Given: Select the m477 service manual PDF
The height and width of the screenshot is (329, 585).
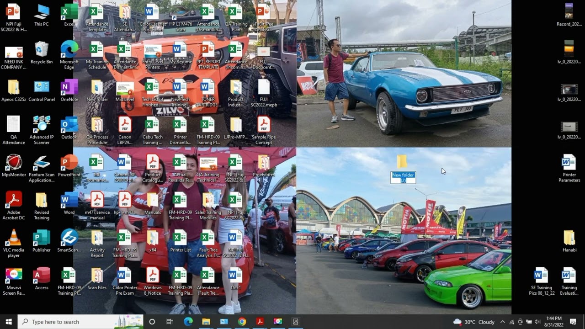Looking at the screenshot, I should pos(97,206).
